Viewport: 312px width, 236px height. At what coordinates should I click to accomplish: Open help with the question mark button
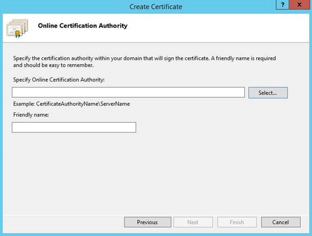(x=283, y=5)
